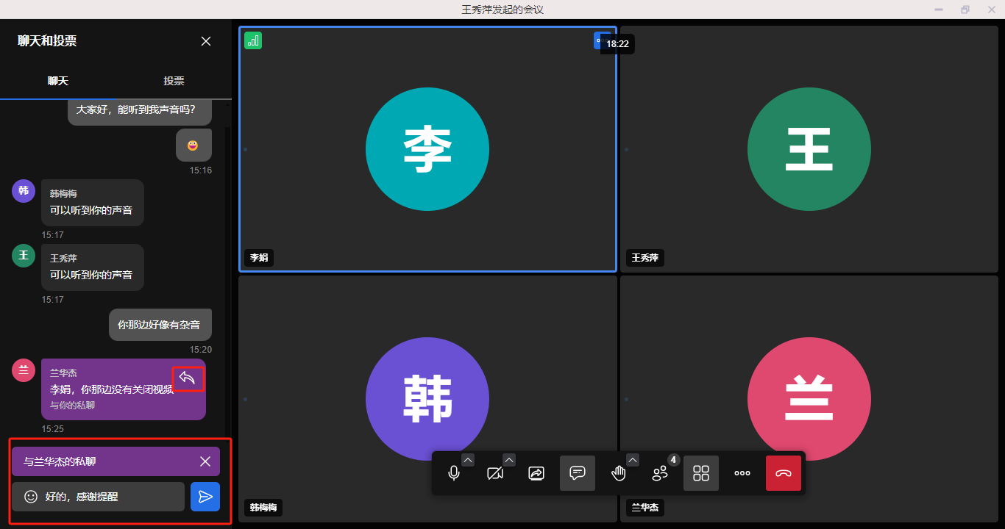This screenshot has width=1005, height=529.
Task: Toggle the chat panel icon
Action: point(578,473)
